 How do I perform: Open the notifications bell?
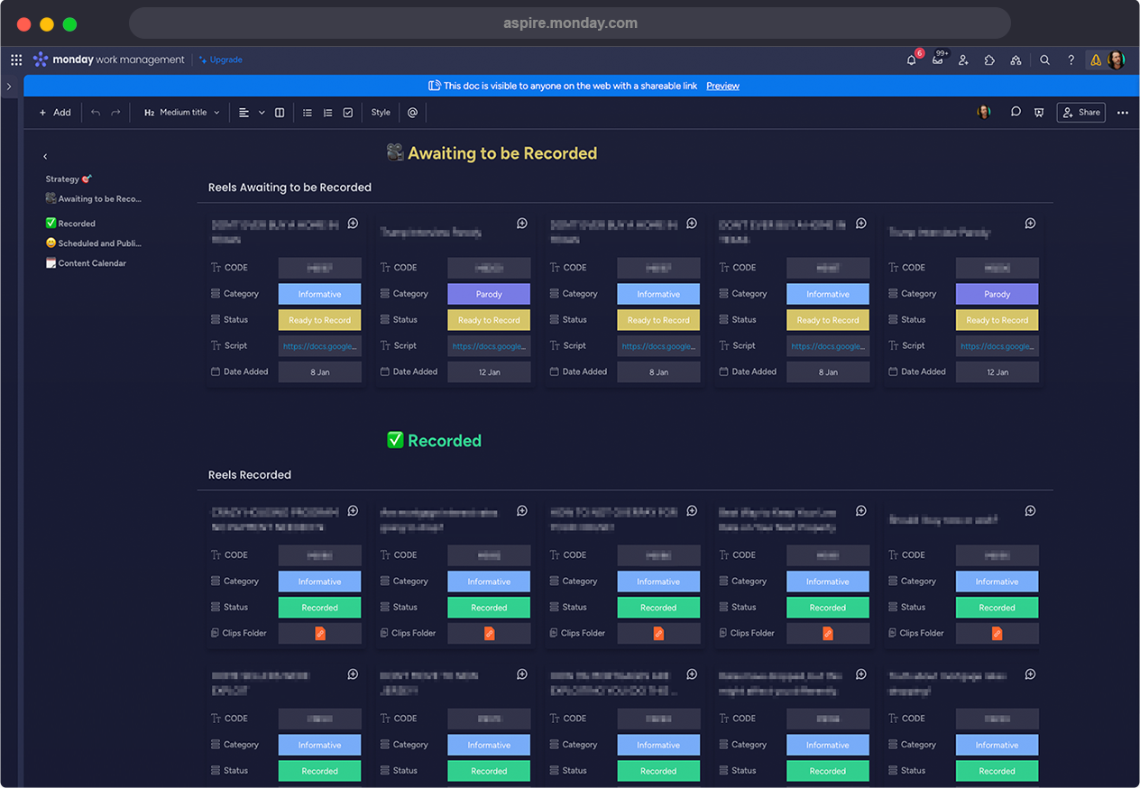click(x=911, y=60)
